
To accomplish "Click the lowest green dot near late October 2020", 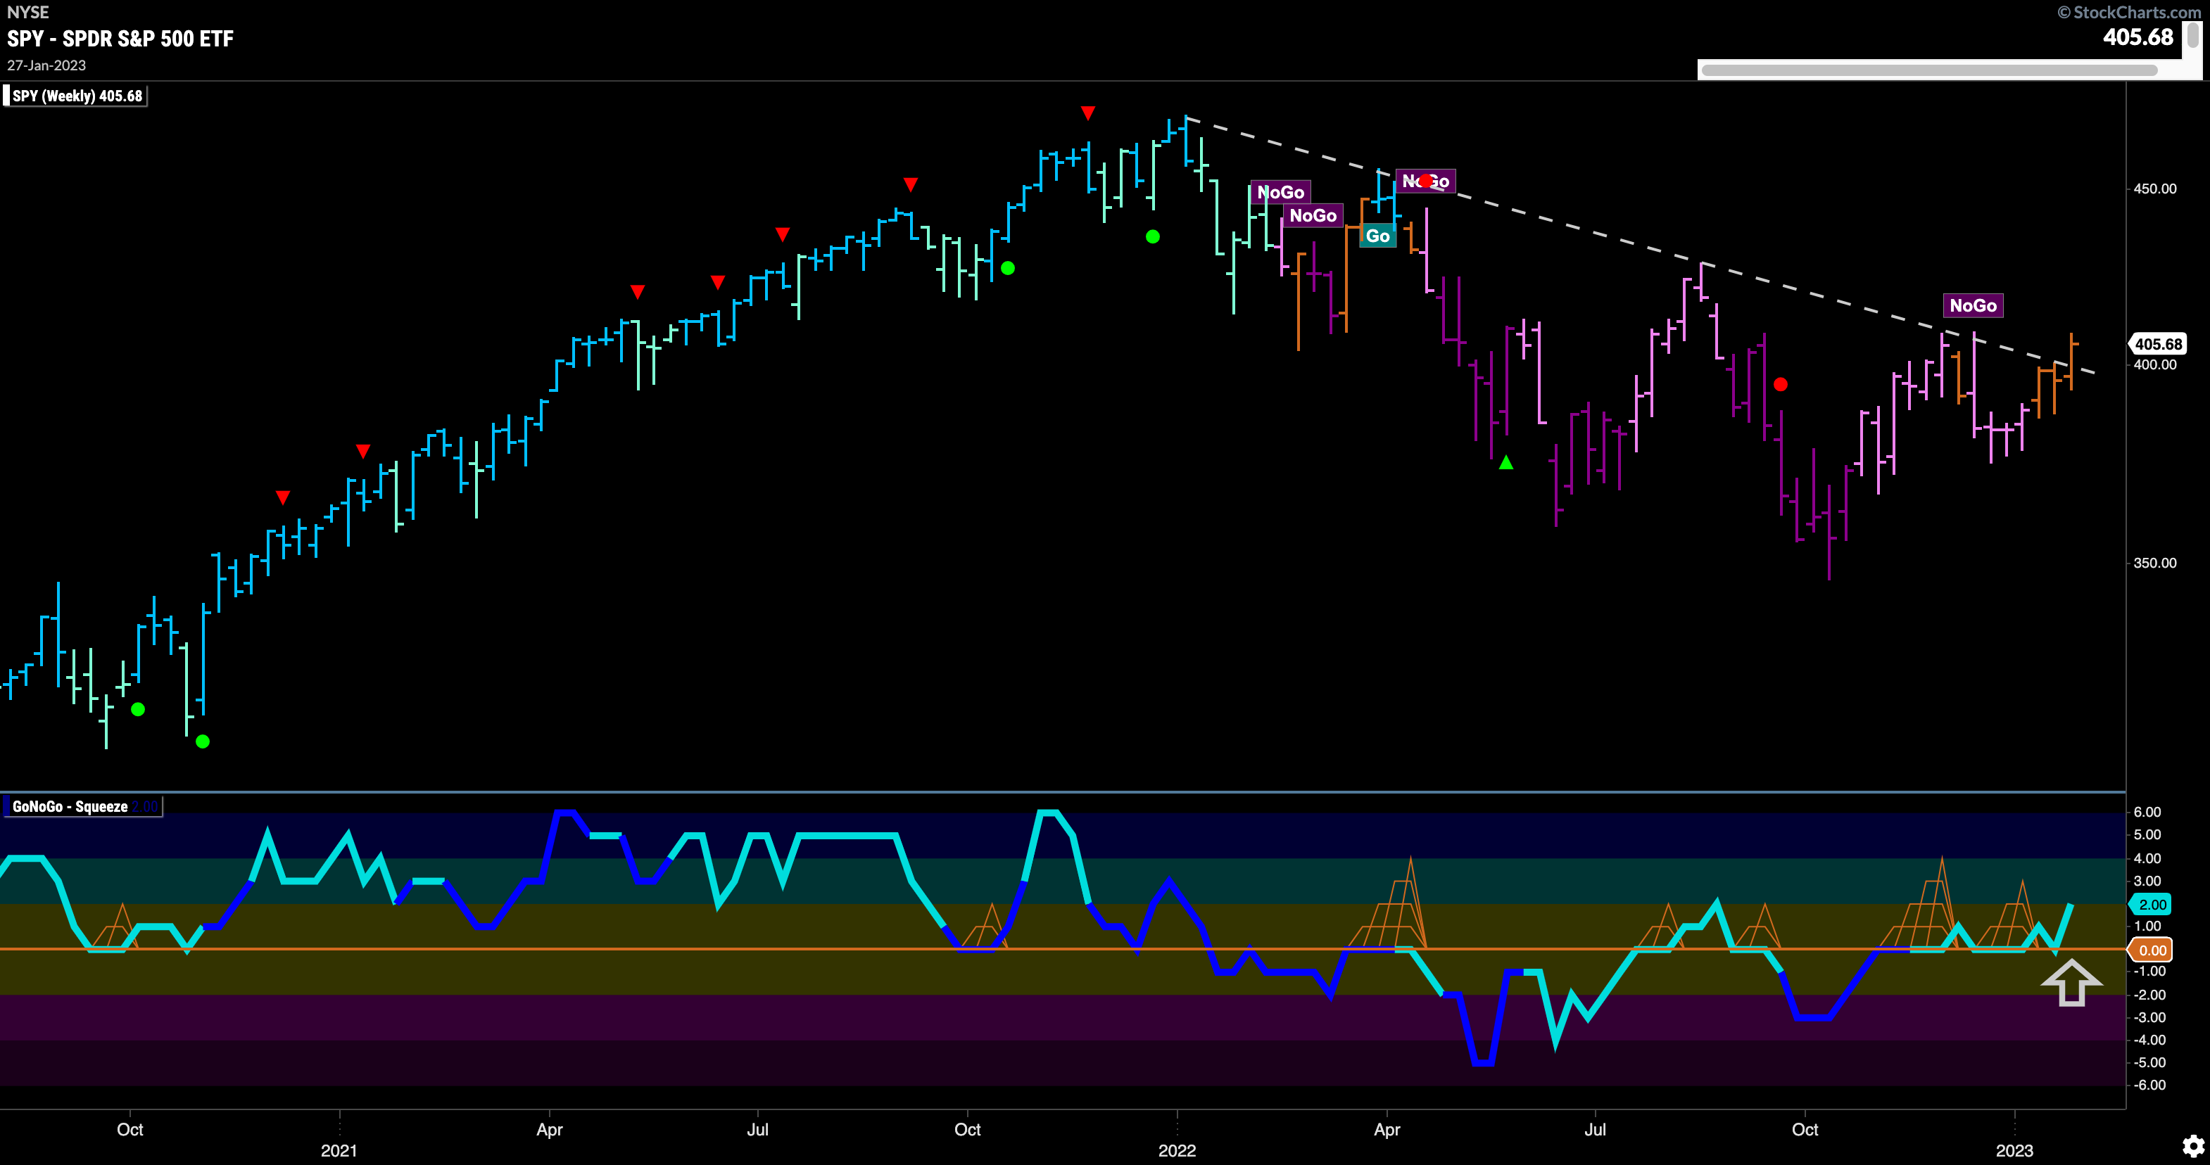I will point(203,741).
